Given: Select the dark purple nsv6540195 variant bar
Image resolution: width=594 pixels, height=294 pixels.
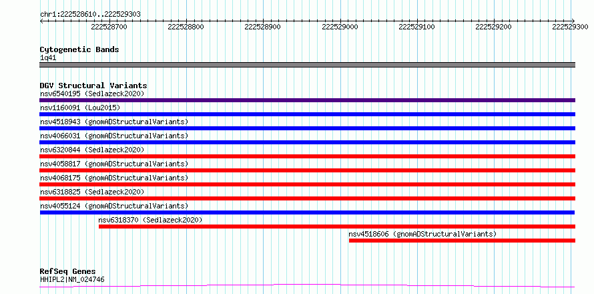Looking at the screenshot, I should (x=308, y=100).
